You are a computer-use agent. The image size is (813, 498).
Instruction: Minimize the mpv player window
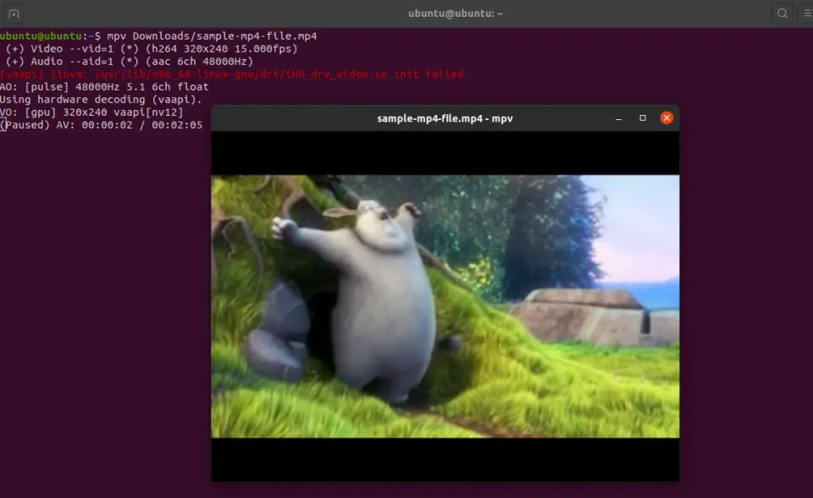(x=617, y=118)
